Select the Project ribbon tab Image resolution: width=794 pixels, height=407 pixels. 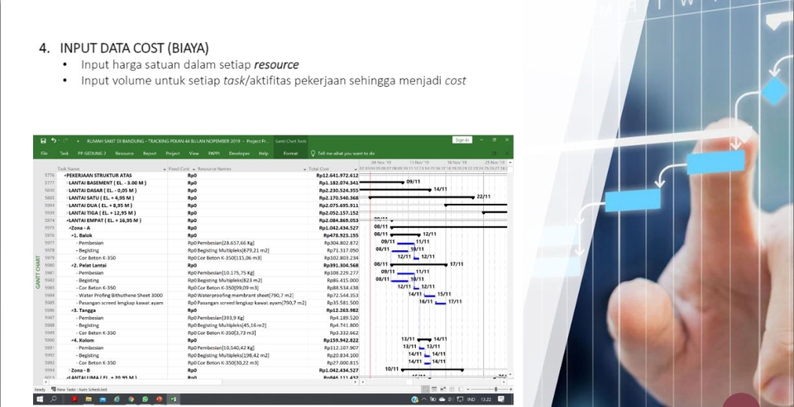point(173,154)
